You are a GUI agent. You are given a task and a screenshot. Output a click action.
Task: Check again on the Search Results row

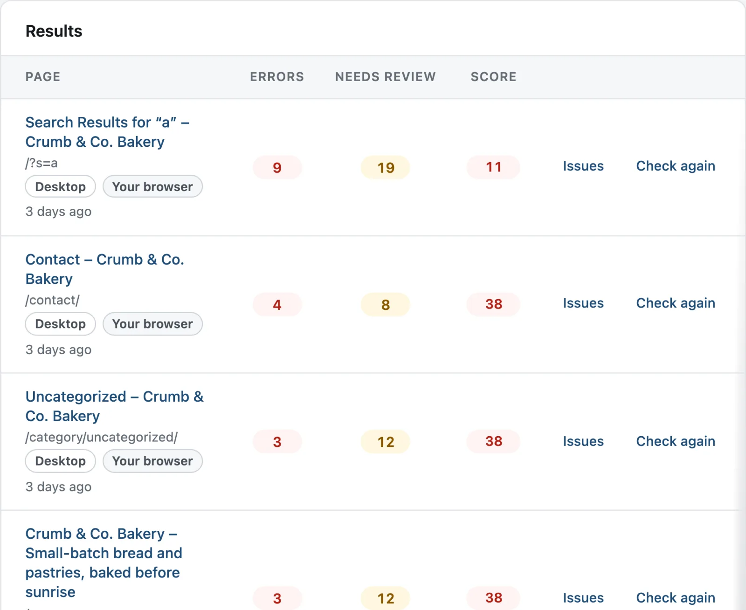click(x=676, y=166)
